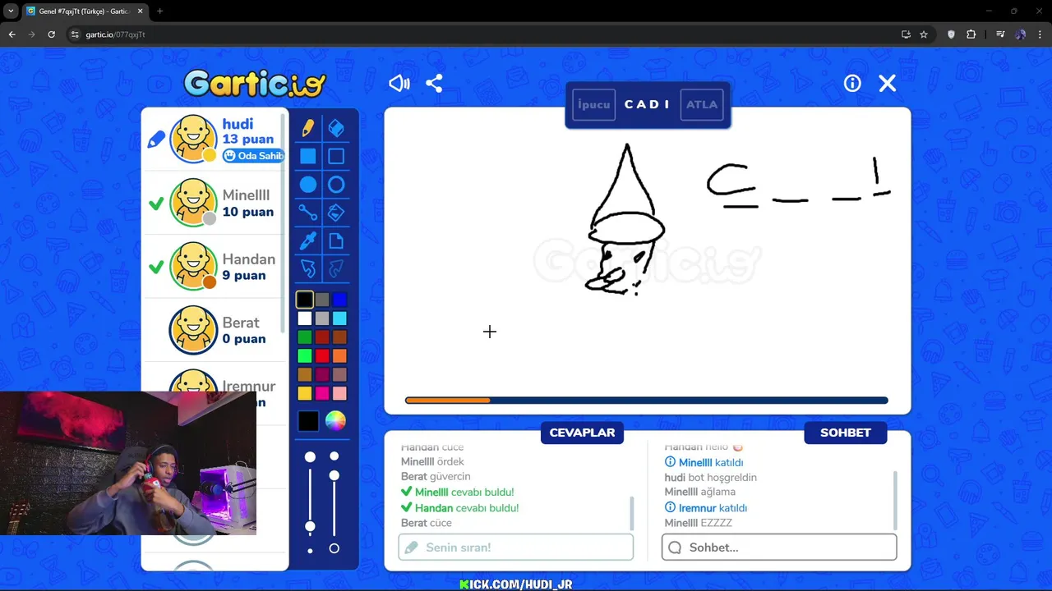The width and height of the screenshot is (1052, 591).
Task: Click the address bar URL gartic.io
Action: point(115,34)
